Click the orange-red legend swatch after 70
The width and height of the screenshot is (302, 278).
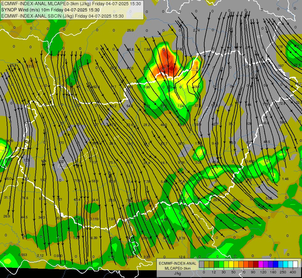(x=246, y=264)
